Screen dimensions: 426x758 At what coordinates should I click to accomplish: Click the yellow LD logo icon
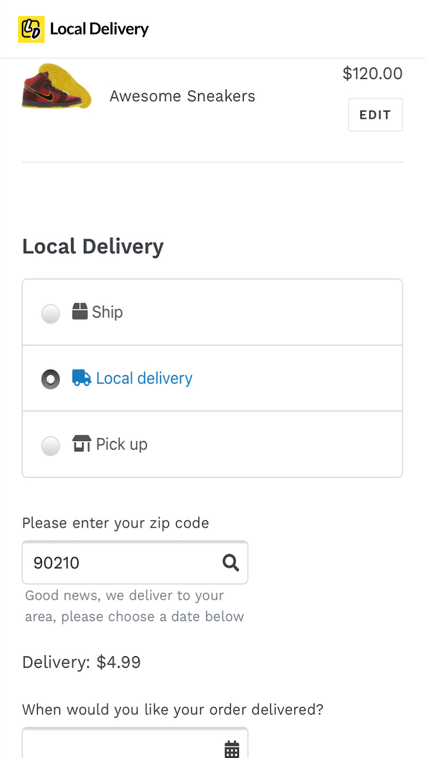[x=31, y=29]
